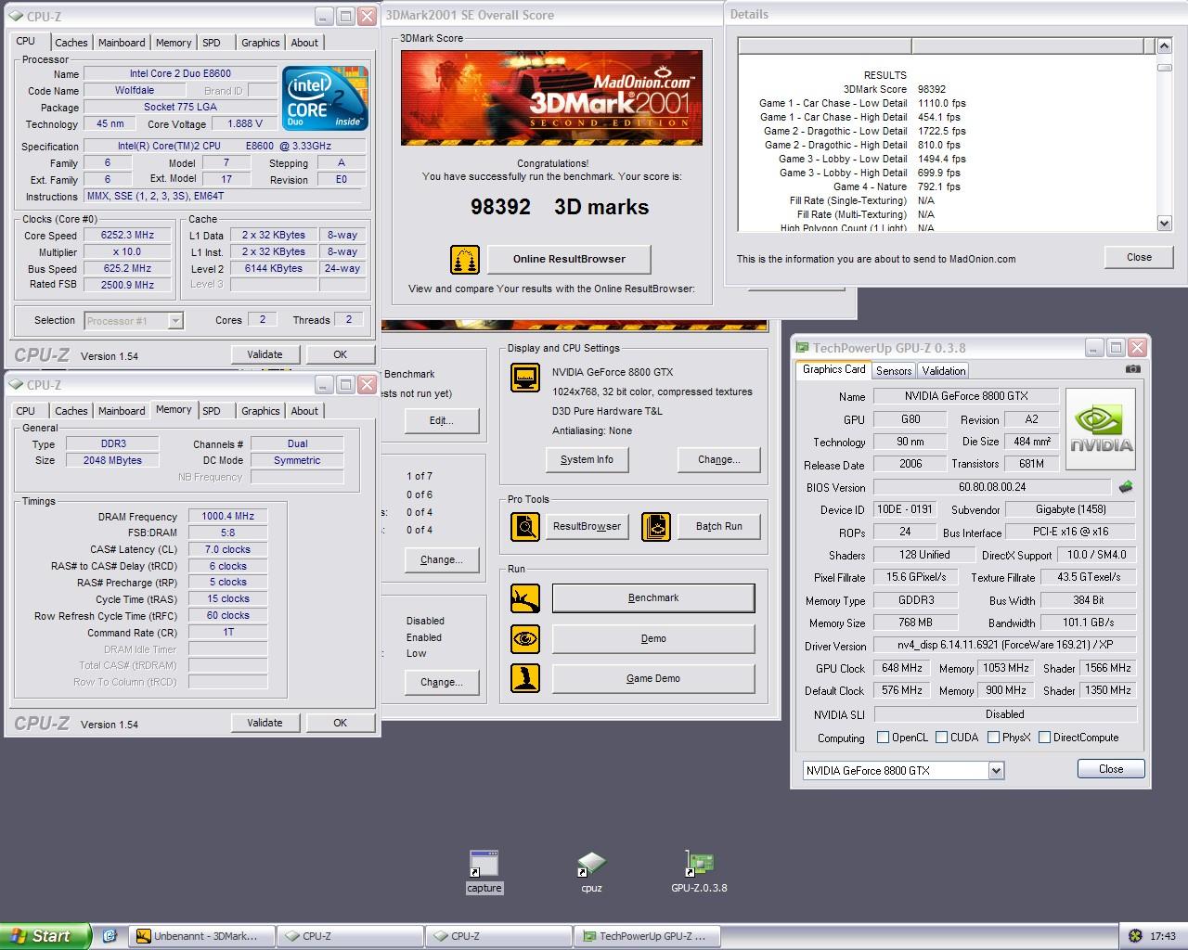Switch to Caches tab in top CPU-Z
The image size is (1188, 950).
click(x=71, y=43)
